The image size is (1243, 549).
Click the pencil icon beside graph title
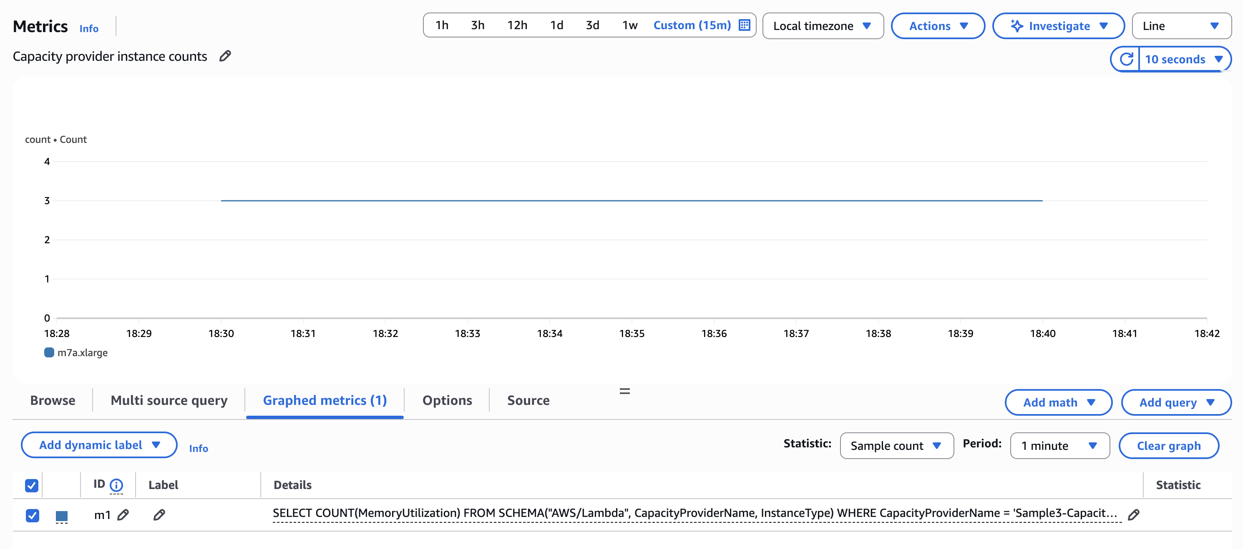pyautogui.click(x=225, y=56)
